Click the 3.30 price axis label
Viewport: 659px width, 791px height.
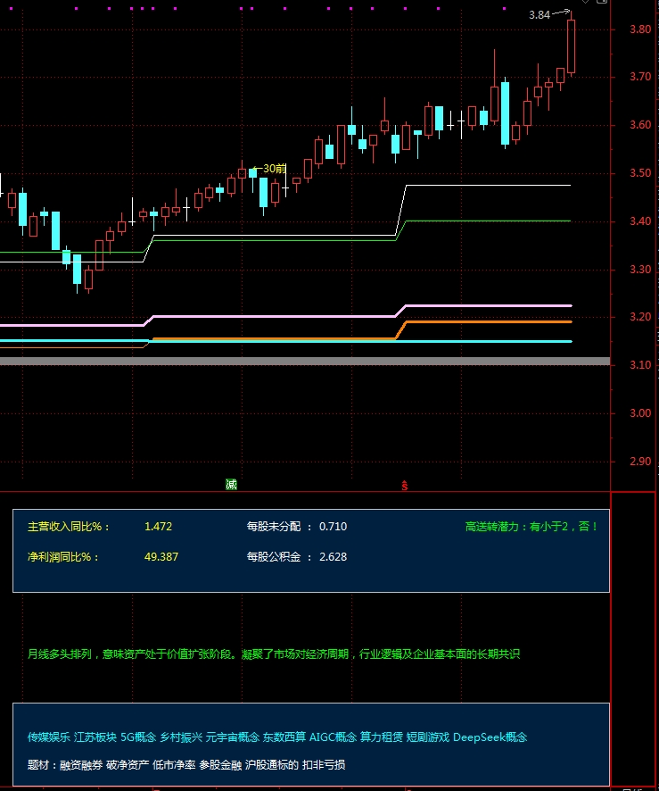[640, 270]
